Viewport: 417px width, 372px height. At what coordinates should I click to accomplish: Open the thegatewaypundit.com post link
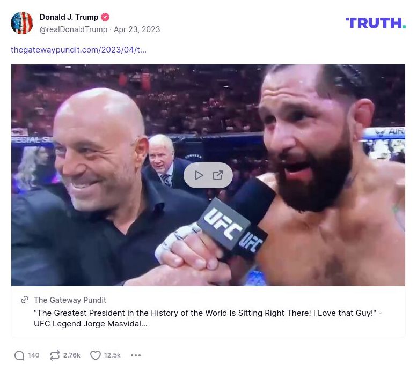tap(78, 50)
